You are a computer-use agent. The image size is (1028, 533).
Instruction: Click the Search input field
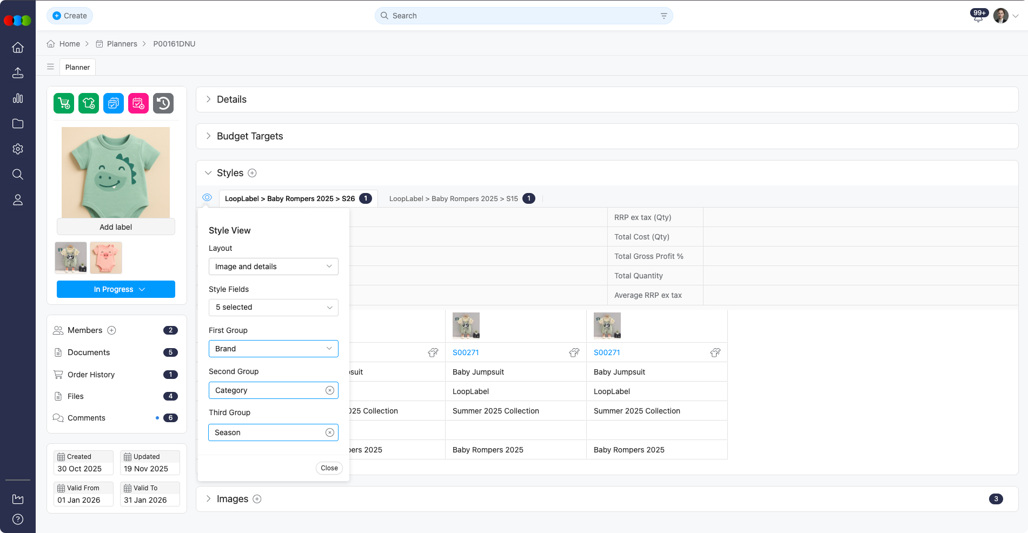(519, 16)
